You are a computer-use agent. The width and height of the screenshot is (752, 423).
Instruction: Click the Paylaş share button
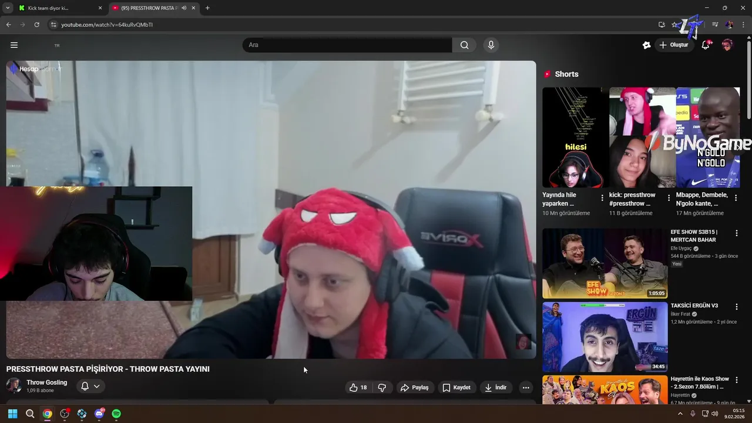pyautogui.click(x=415, y=387)
